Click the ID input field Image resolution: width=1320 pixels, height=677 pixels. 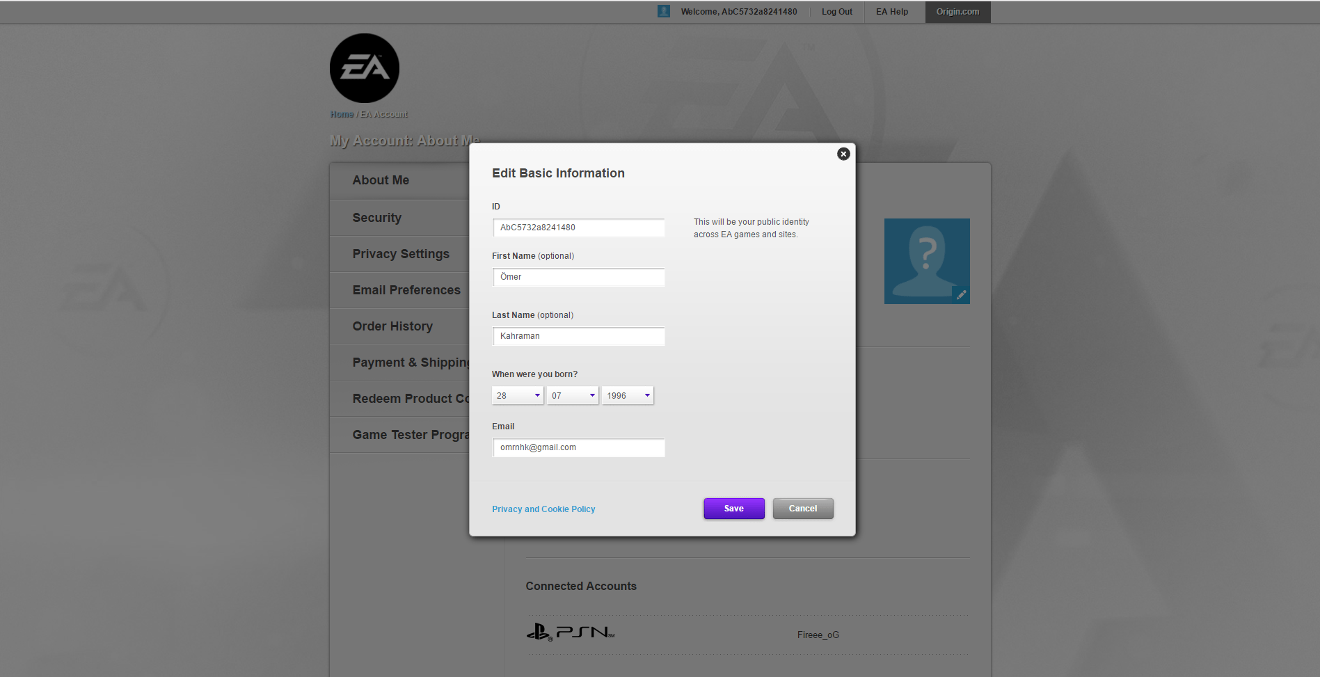578,228
